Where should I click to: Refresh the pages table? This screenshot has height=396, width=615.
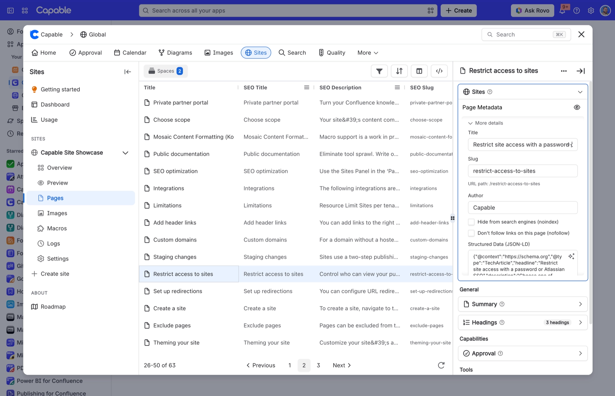[x=441, y=365]
